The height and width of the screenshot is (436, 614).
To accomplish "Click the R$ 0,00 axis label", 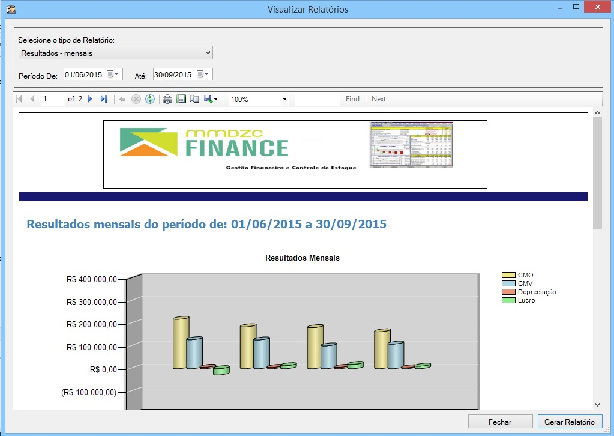I will [103, 369].
